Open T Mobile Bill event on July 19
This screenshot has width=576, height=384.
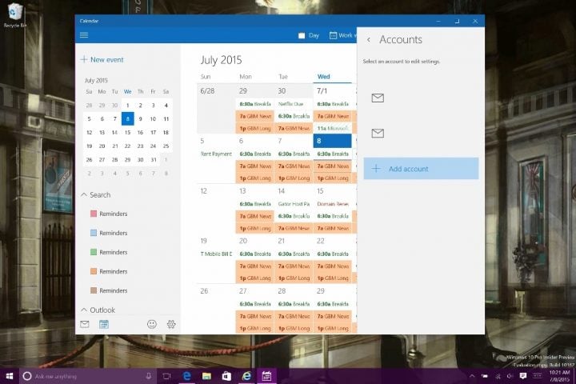pos(216,254)
